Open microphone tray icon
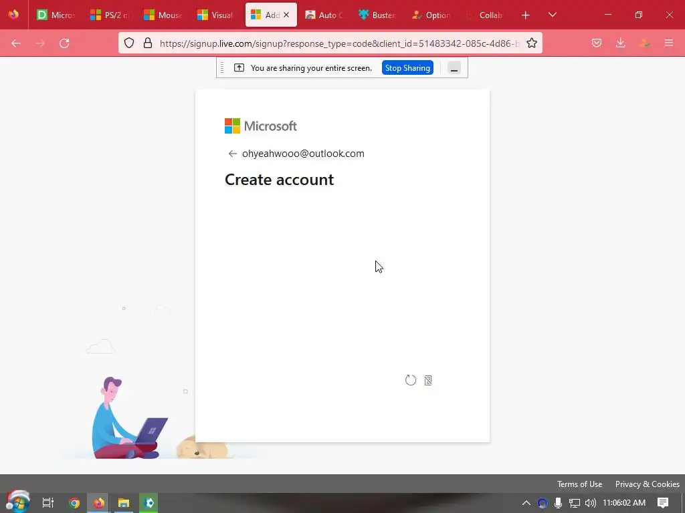This screenshot has height=513, width=685. point(558,503)
